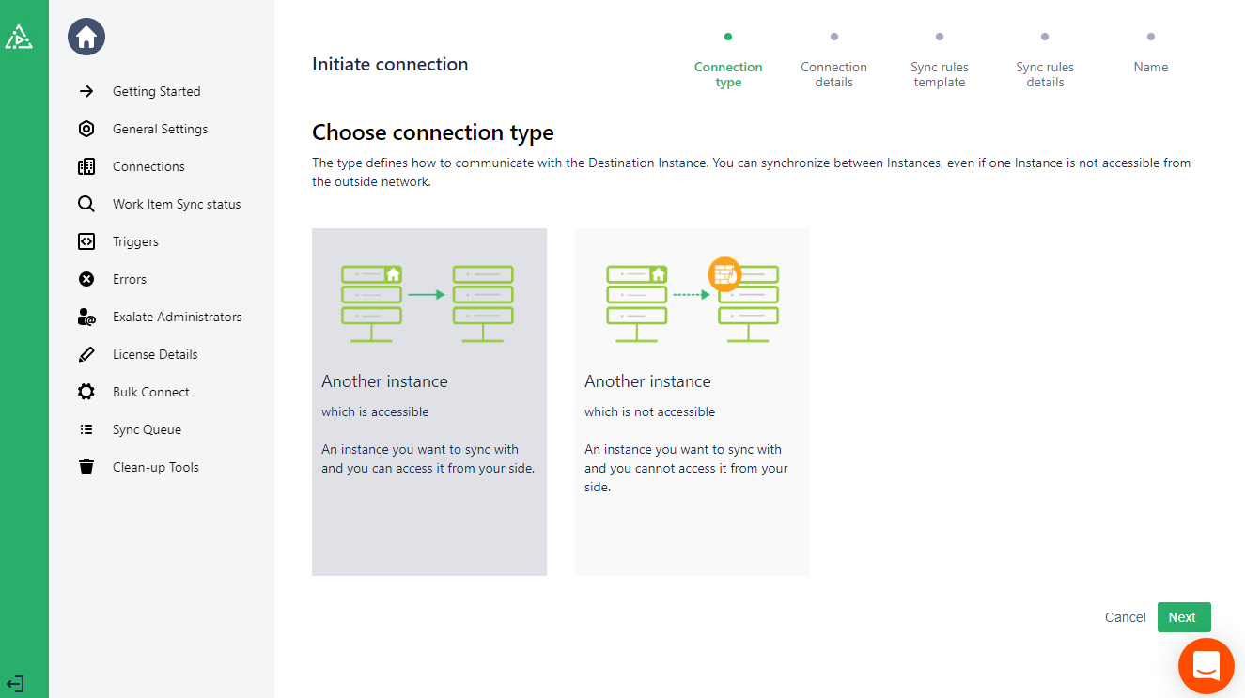Click the Exalate logo icon
The height and width of the screenshot is (698, 1245).
[x=19, y=38]
